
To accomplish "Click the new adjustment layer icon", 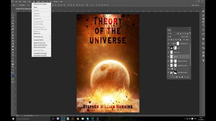I will pos(180,77).
